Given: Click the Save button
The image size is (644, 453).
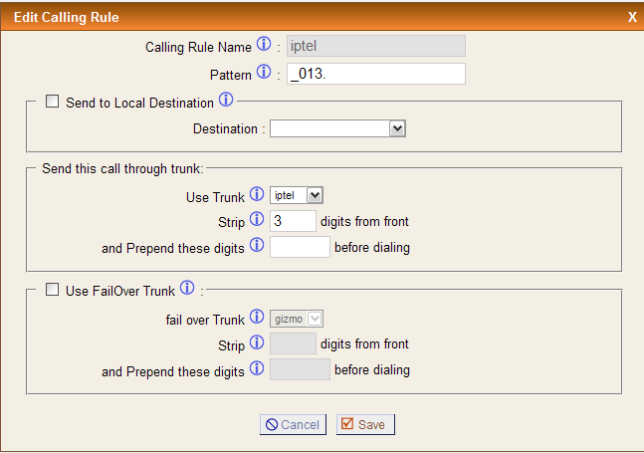Looking at the screenshot, I should pos(365,424).
